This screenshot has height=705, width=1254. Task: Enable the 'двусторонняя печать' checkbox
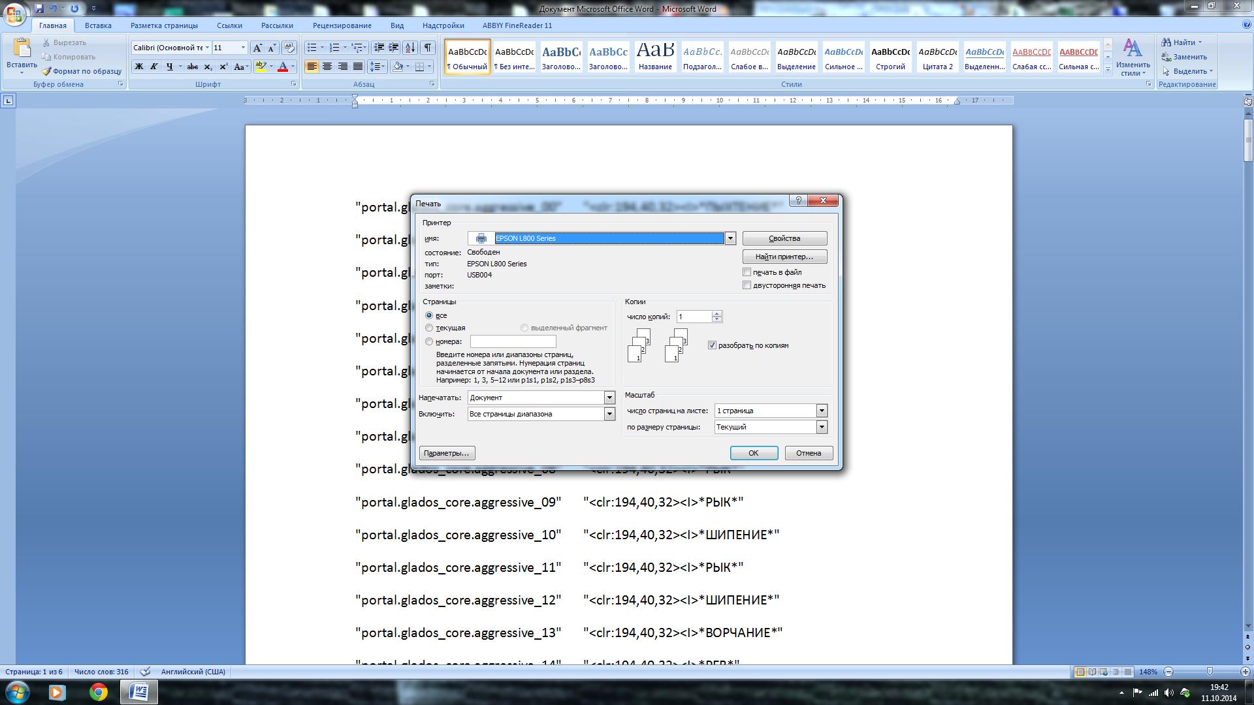[747, 285]
